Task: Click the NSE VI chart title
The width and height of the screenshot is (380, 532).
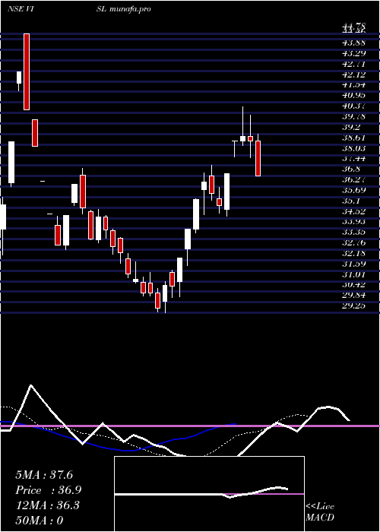Action: [x=20, y=9]
